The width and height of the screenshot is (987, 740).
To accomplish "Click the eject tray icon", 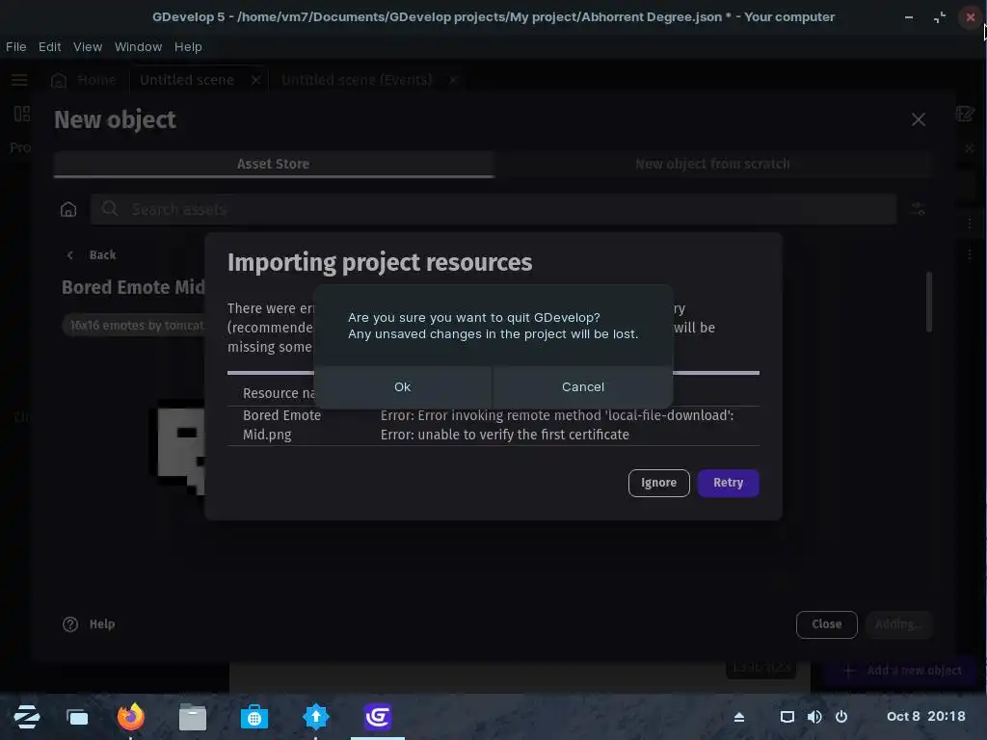I will pyautogui.click(x=739, y=717).
